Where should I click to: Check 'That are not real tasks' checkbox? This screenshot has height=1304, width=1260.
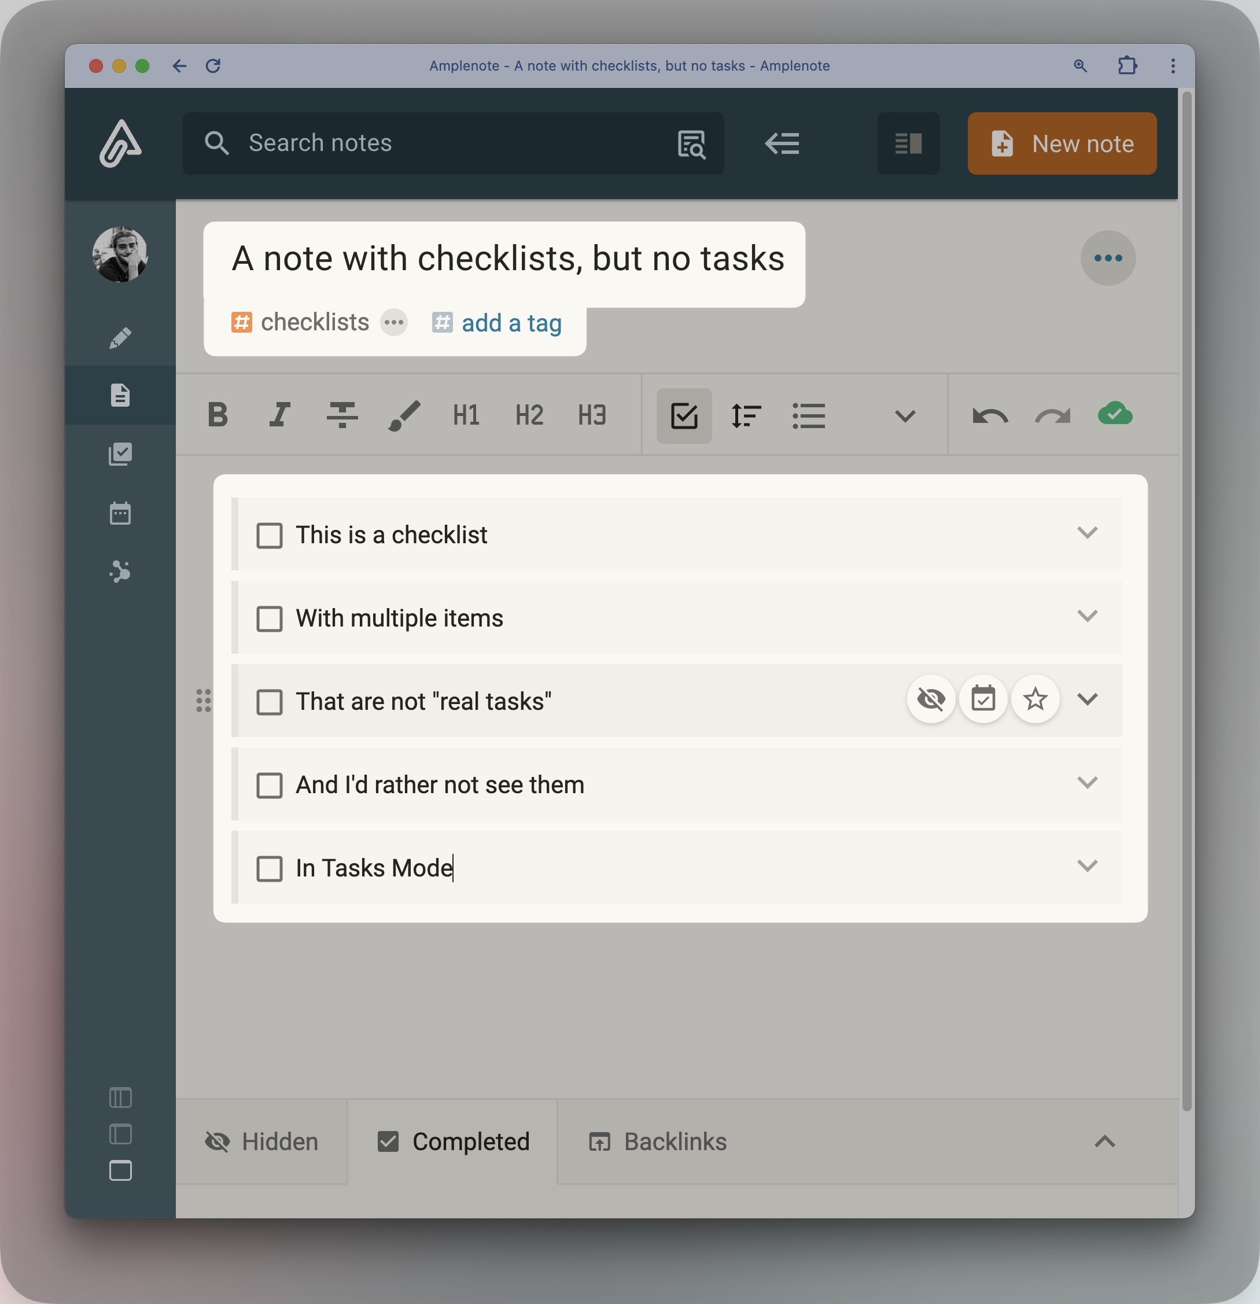270,702
